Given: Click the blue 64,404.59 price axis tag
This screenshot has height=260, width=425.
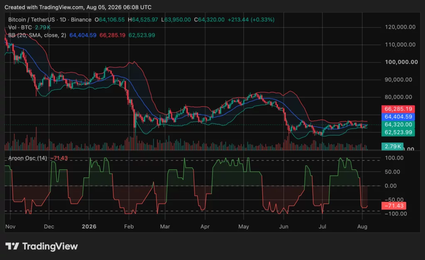Looking at the screenshot, I should (x=398, y=117).
